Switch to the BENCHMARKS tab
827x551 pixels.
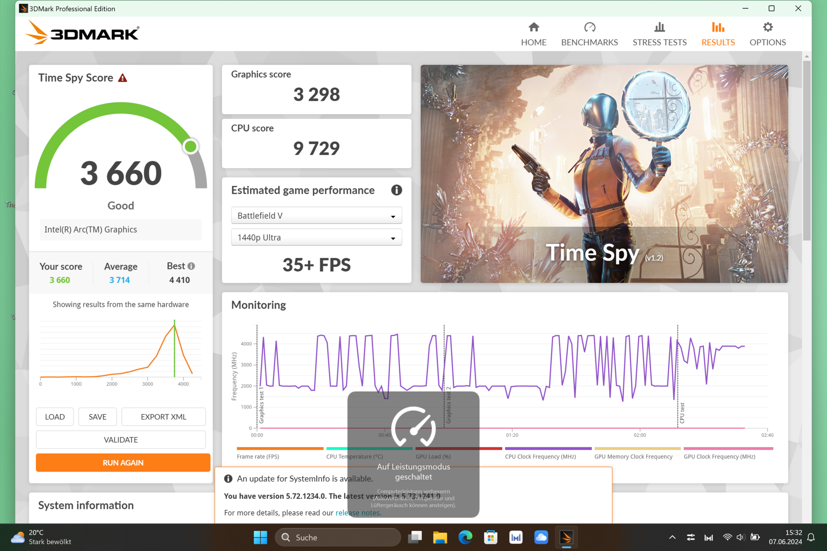589,34
